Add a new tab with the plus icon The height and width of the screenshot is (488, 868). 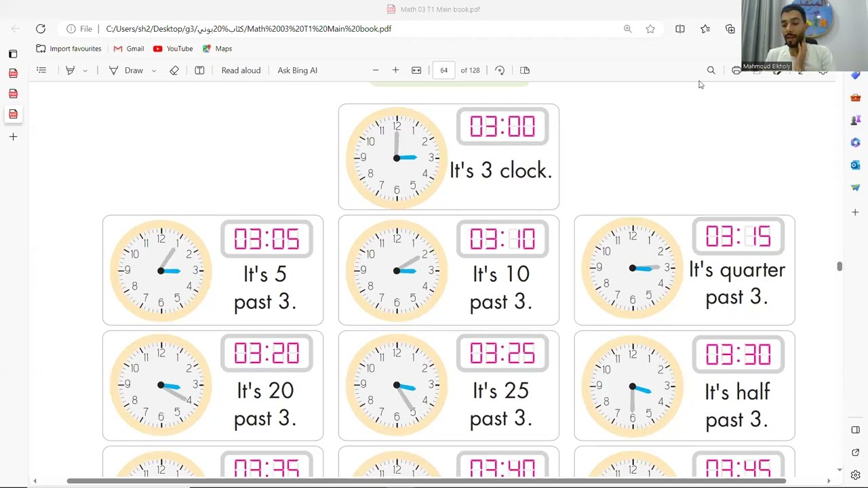pos(13,137)
